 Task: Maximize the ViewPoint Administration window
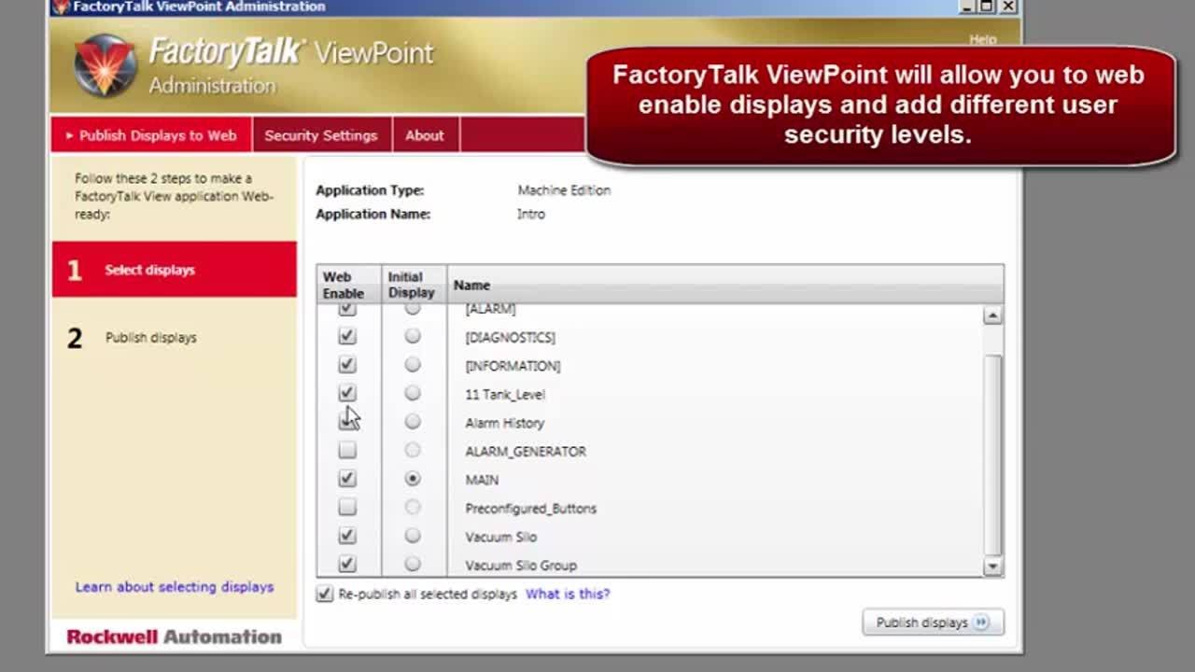(x=987, y=7)
